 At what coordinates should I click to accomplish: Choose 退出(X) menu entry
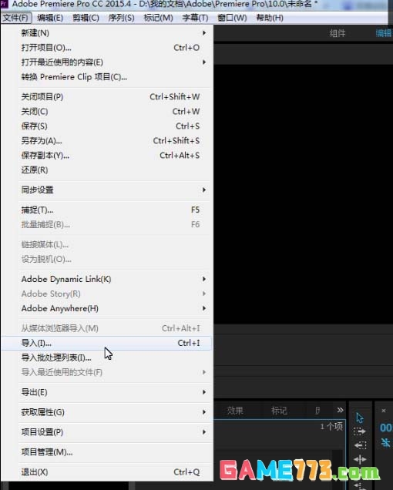click(106, 472)
